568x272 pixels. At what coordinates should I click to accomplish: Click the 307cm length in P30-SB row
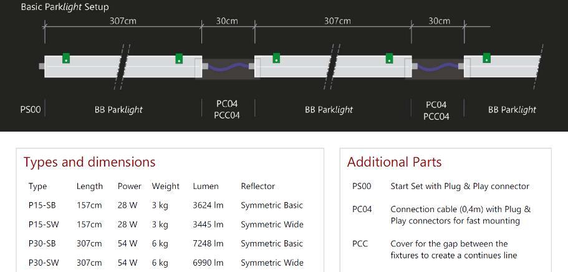[x=89, y=243]
